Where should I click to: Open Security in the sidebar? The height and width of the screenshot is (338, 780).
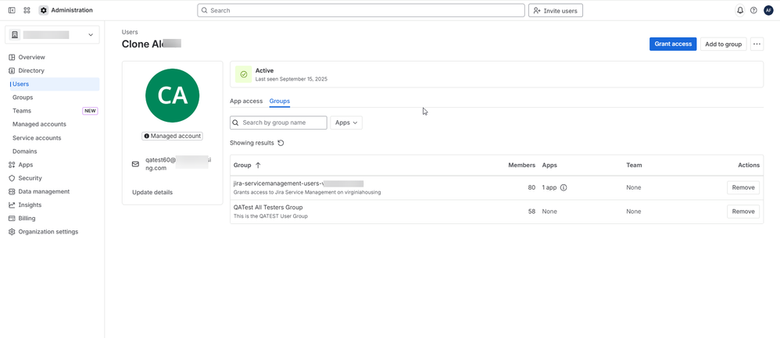point(30,178)
